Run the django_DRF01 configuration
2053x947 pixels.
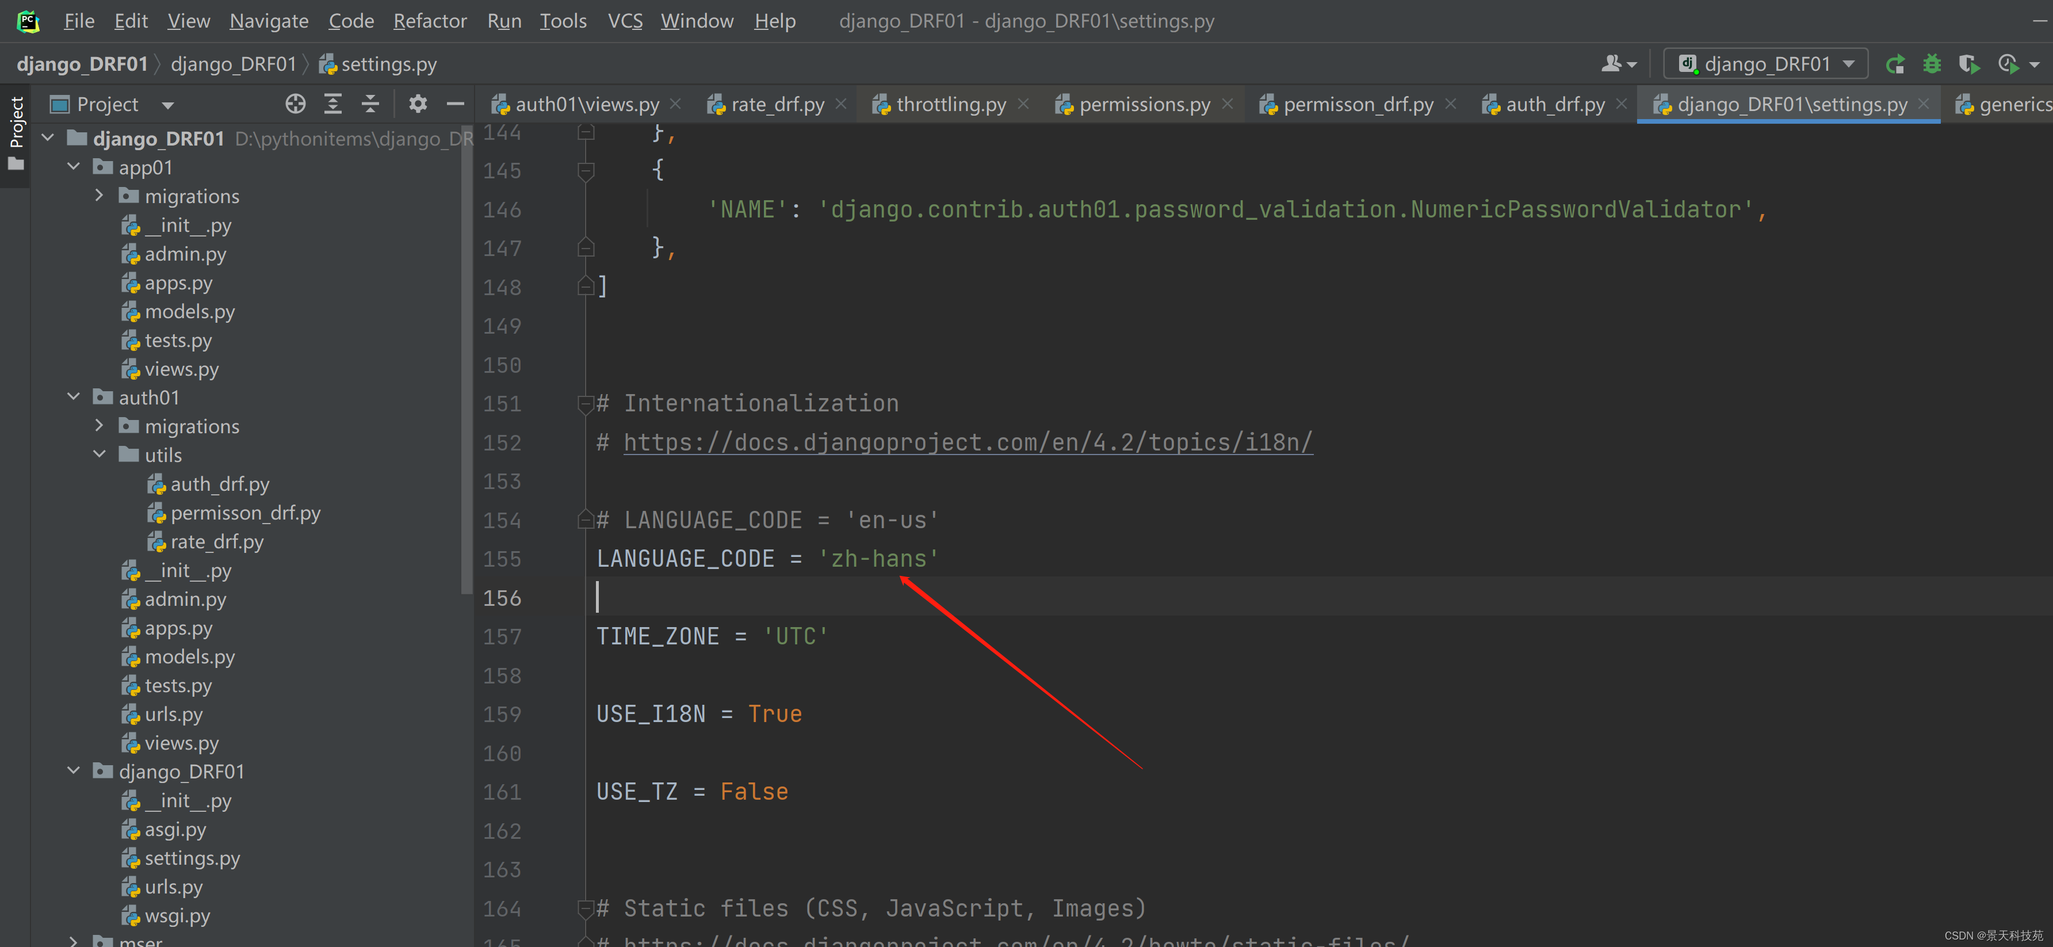pyautogui.click(x=1896, y=64)
